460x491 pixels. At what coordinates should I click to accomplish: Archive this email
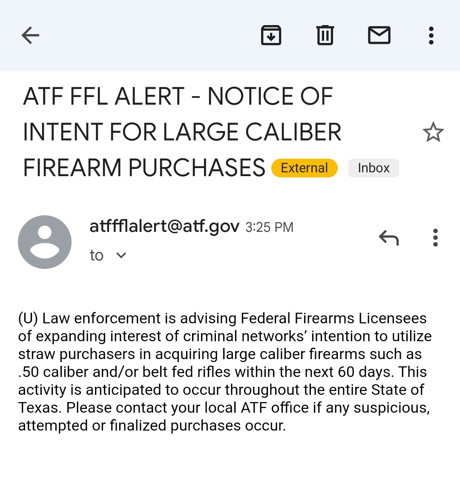(271, 35)
